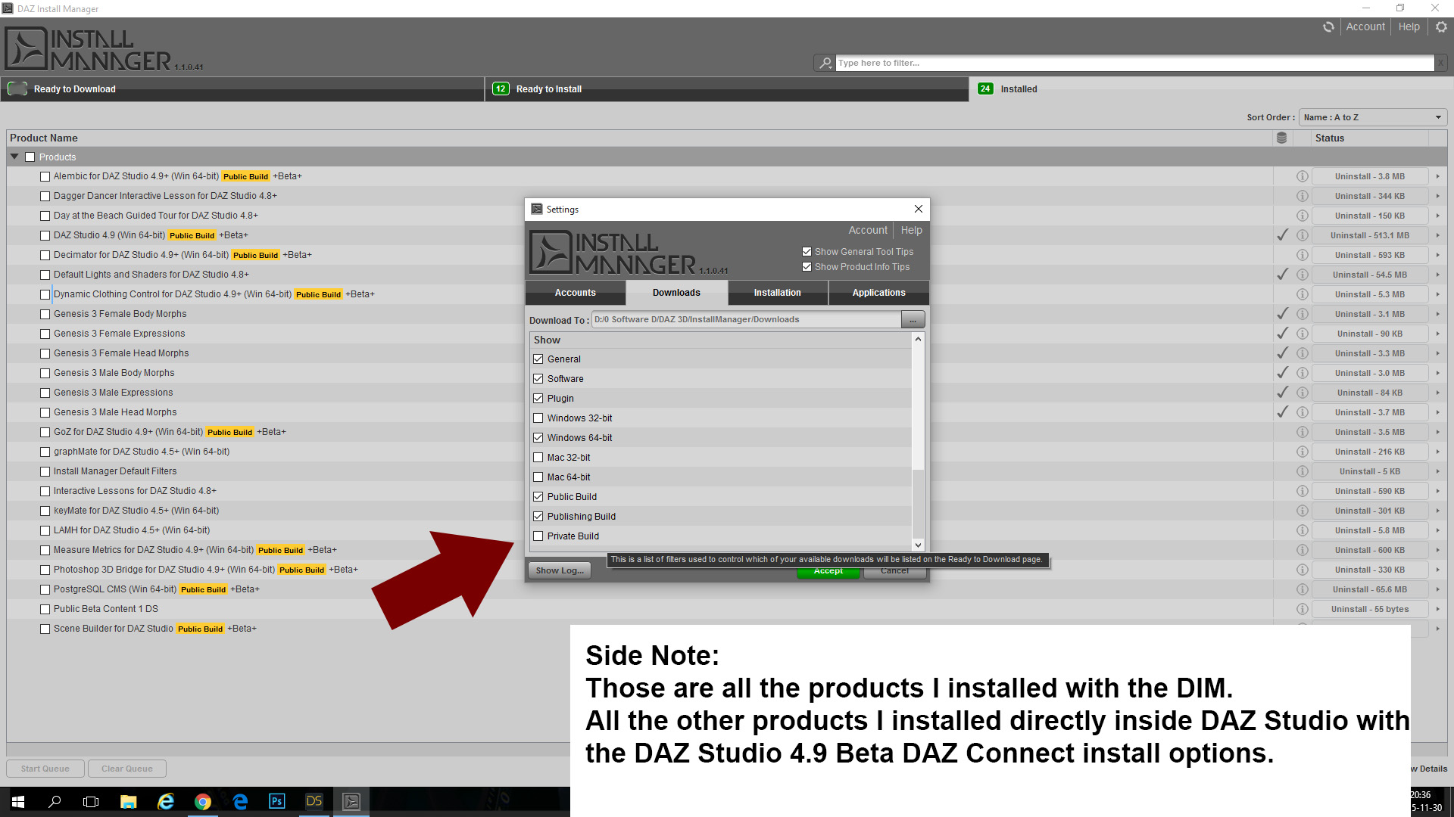The image size is (1454, 817).
Task: Click the product filter search field
Action: coord(1134,63)
